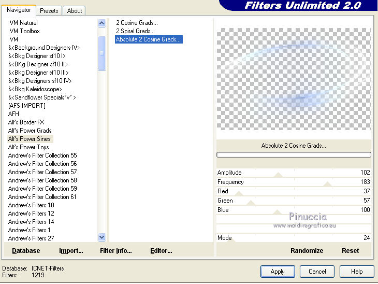
Task: Select Andrew's Filters 10
Action: tap(31, 205)
